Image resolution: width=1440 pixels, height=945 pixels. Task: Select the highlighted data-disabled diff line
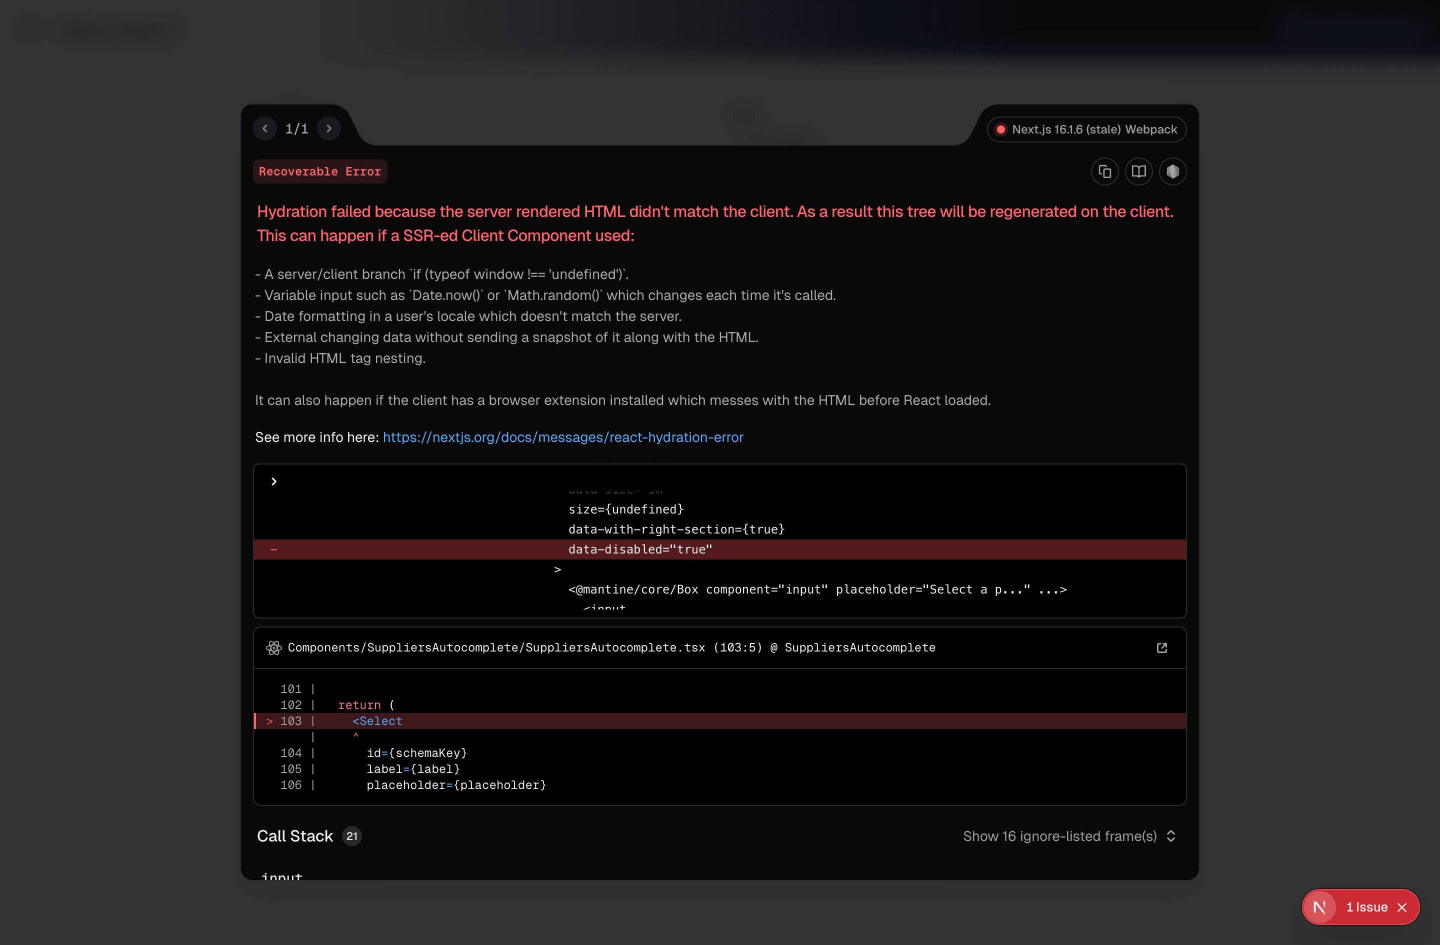click(x=640, y=549)
